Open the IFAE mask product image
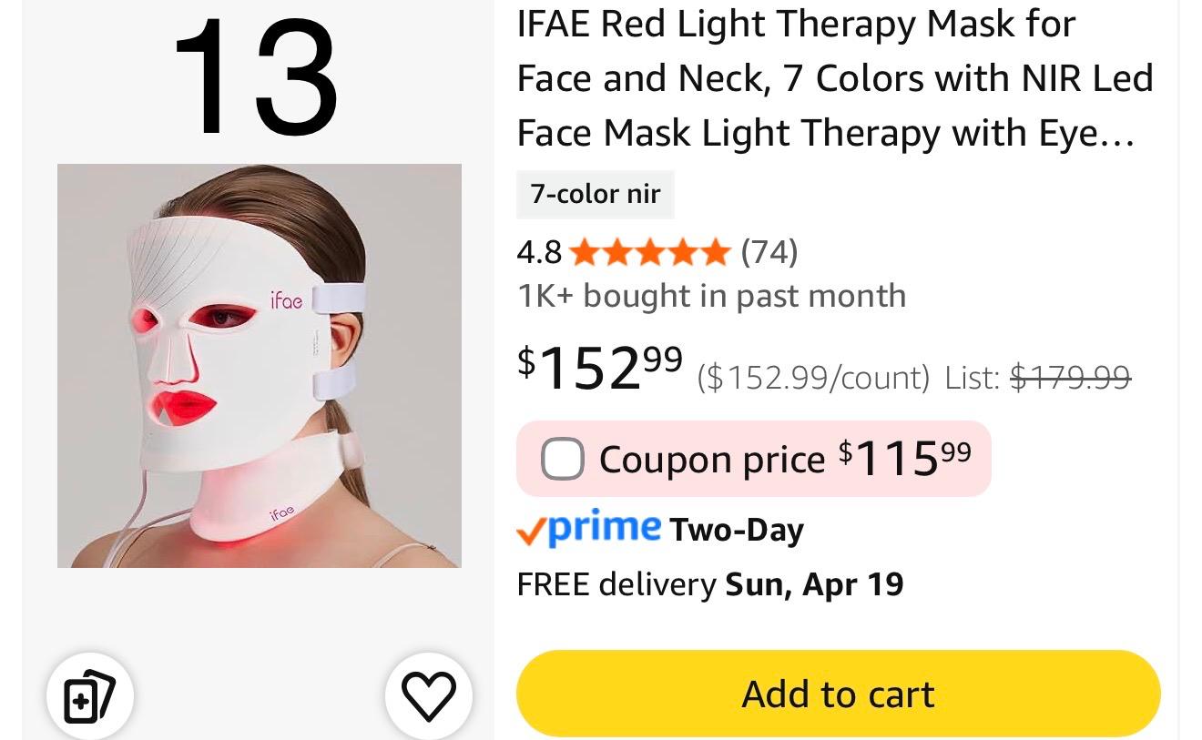The image size is (1202, 740). [260, 366]
